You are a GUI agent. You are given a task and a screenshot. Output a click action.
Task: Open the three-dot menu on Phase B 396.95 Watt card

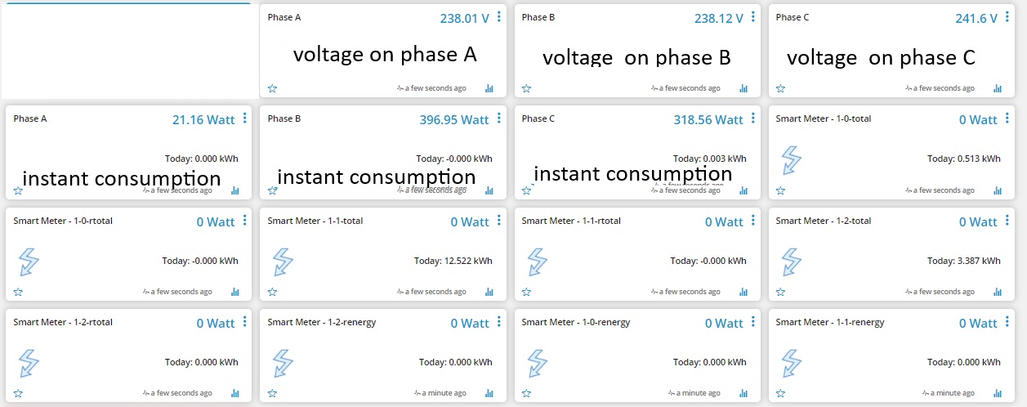coord(499,119)
